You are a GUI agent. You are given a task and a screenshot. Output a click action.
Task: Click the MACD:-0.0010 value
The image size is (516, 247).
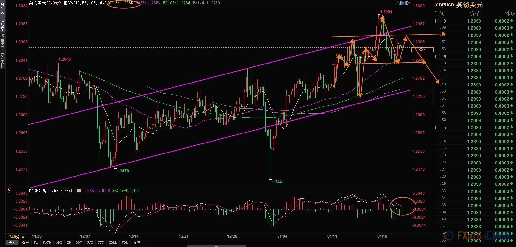click(x=126, y=191)
